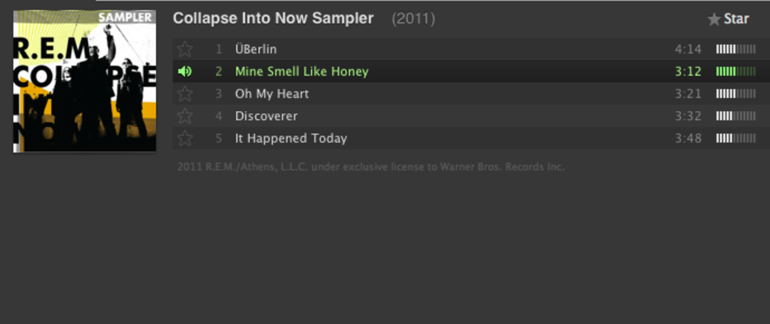770x324 pixels.
Task: Toggle star on It Happened Today
Action: [x=185, y=138]
